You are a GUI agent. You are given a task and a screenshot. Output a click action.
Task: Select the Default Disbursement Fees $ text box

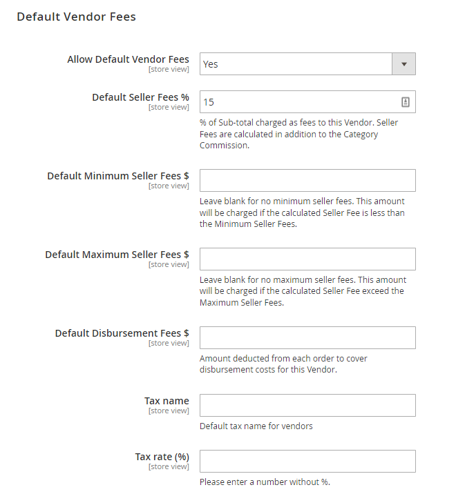point(307,338)
